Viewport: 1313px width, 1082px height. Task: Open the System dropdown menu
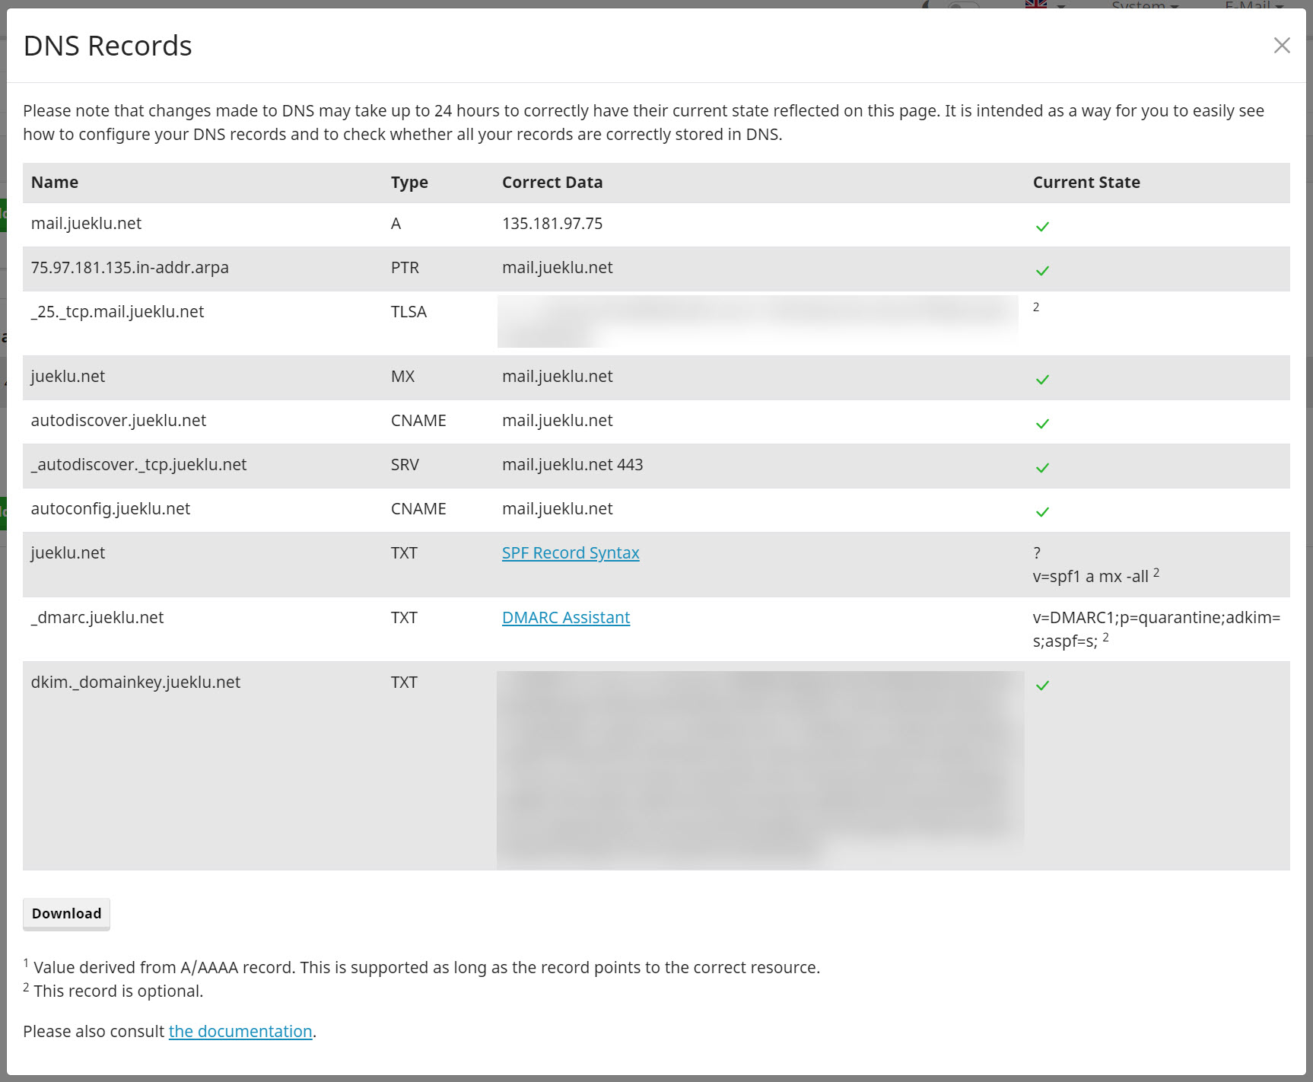[1144, 5]
